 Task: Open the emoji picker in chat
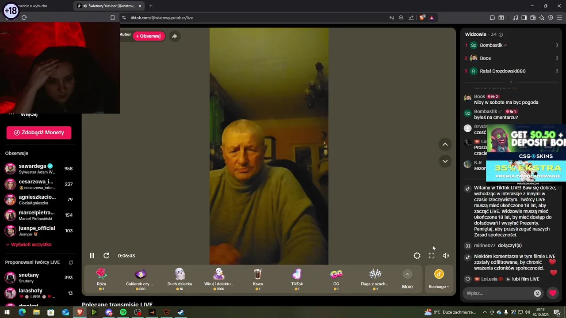[x=537, y=293]
